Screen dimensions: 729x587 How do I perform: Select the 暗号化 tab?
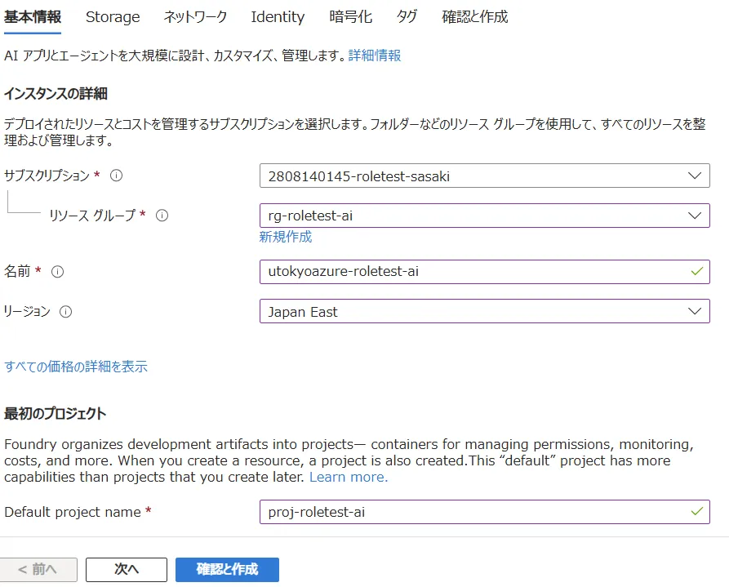(350, 17)
